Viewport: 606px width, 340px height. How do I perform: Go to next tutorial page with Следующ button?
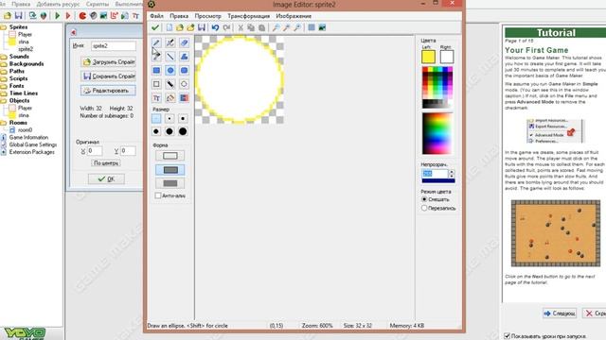[560, 314]
